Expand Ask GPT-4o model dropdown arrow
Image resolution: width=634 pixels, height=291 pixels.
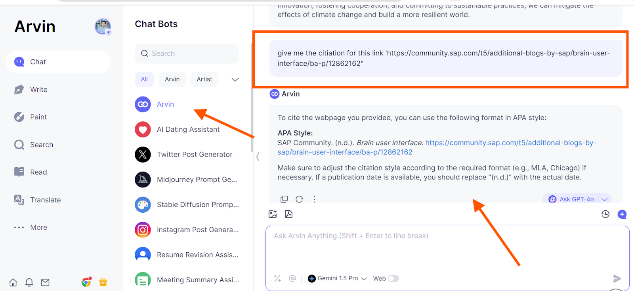[604, 199]
